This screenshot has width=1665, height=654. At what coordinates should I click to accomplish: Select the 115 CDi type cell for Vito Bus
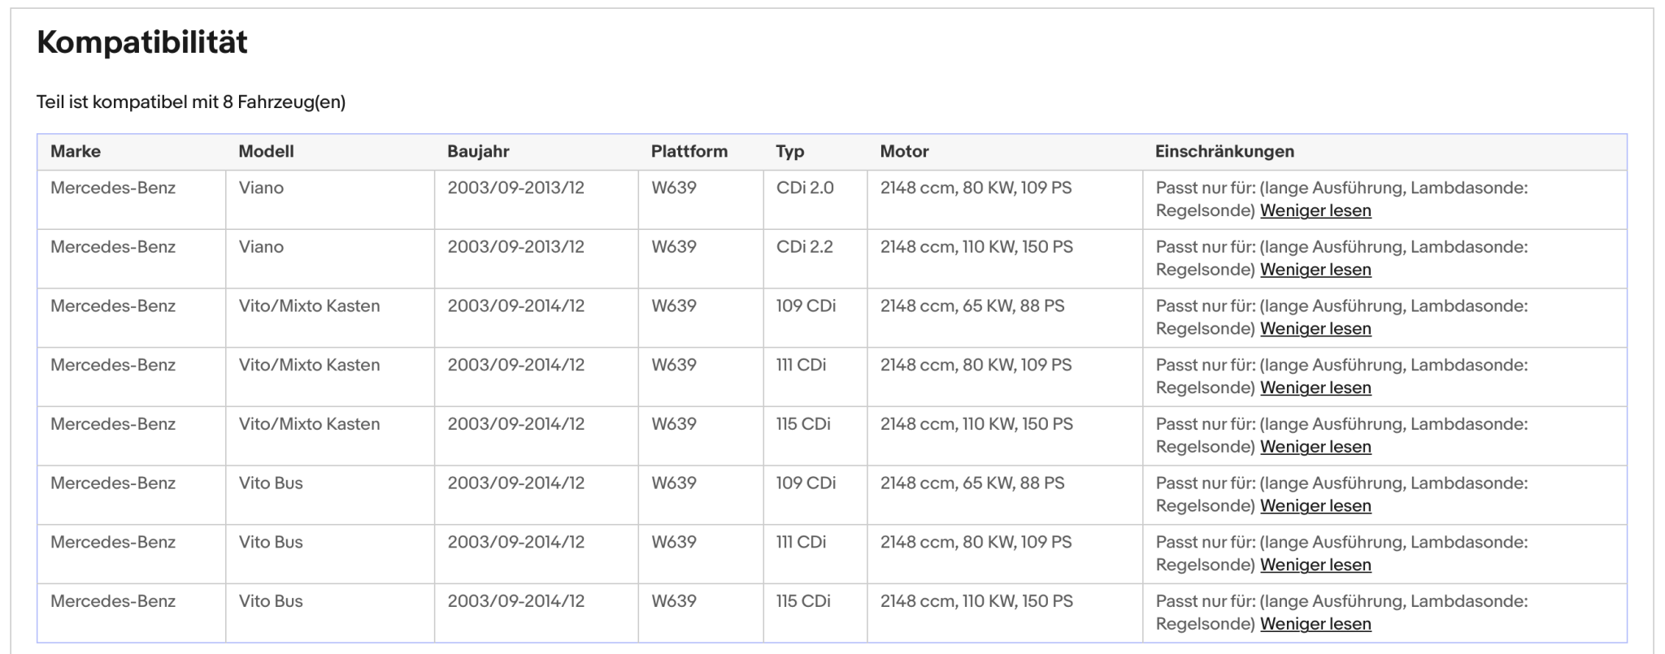click(815, 613)
